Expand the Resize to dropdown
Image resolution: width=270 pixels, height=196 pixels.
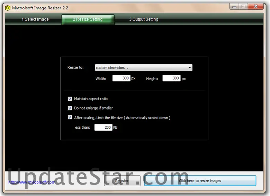pyautogui.click(x=143, y=67)
